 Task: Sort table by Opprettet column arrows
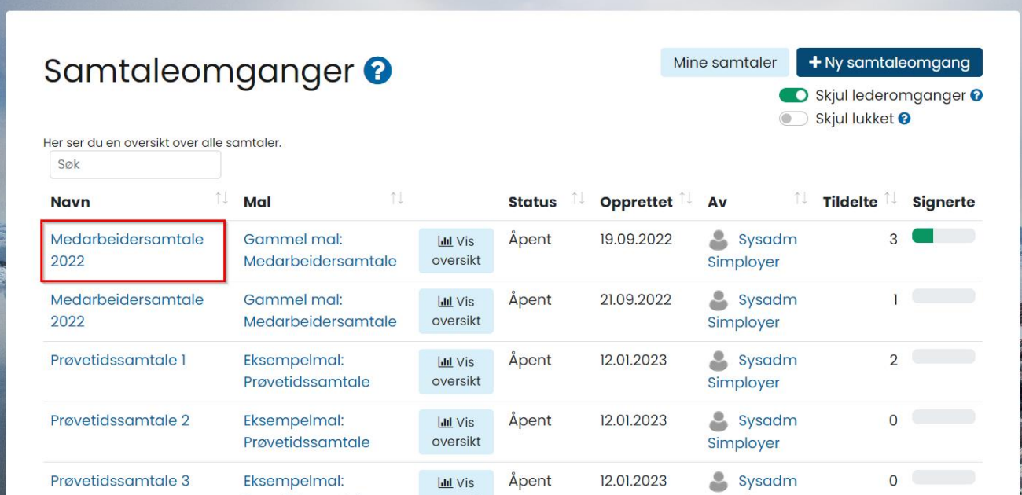point(686,199)
